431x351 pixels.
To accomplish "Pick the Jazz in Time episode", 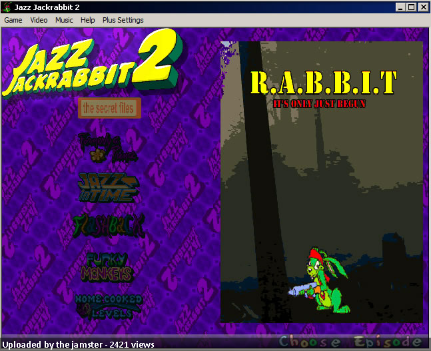I will pyautogui.click(x=109, y=186).
